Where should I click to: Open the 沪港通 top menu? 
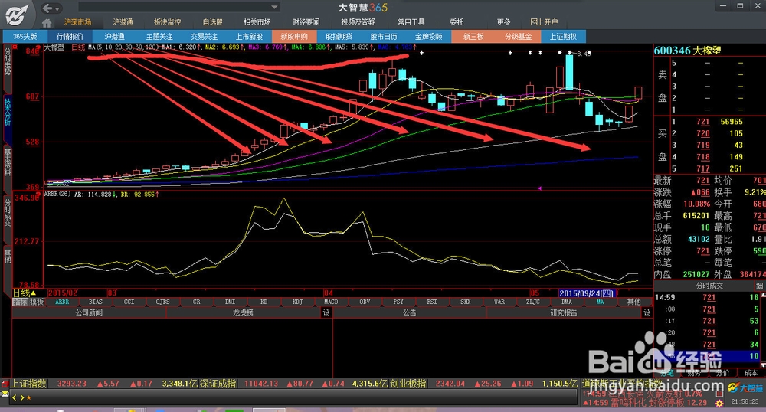(123, 22)
